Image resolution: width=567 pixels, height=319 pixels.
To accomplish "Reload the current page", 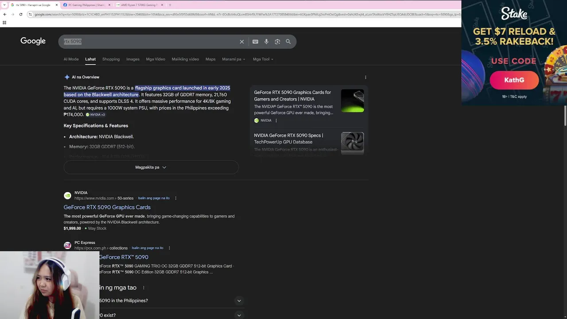I will (x=21, y=14).
